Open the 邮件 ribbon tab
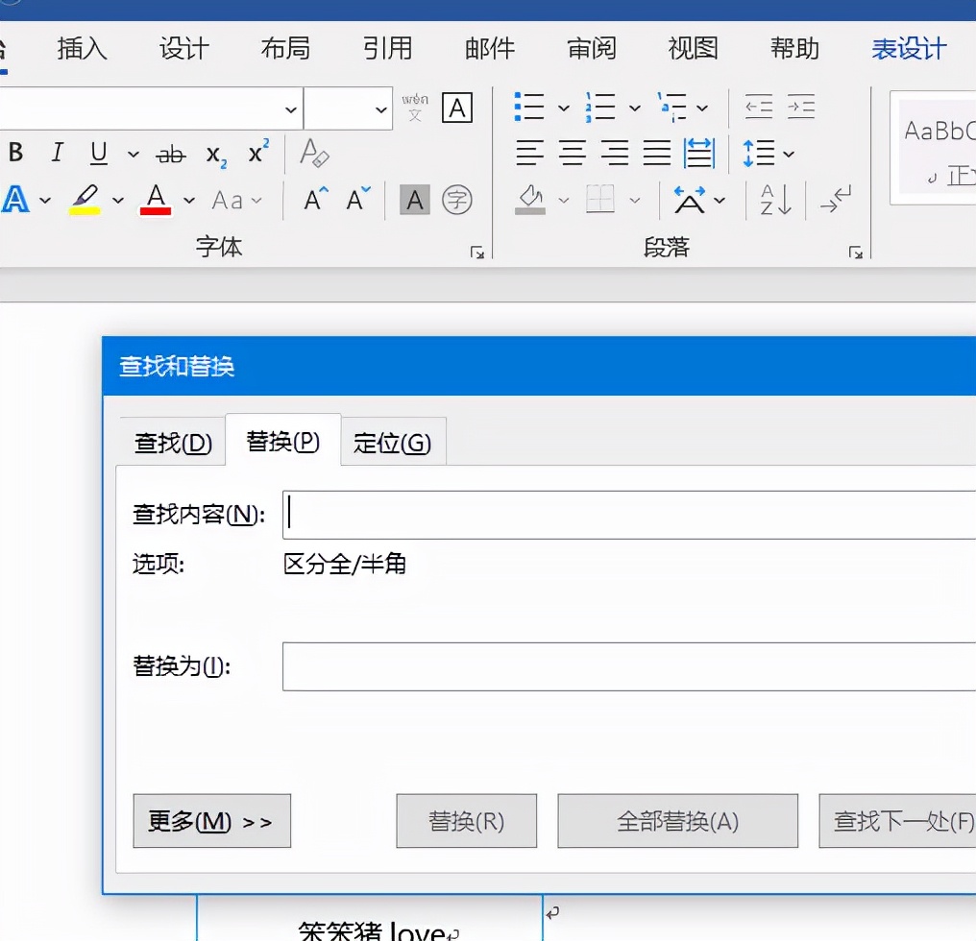 [x=490, y=49]
